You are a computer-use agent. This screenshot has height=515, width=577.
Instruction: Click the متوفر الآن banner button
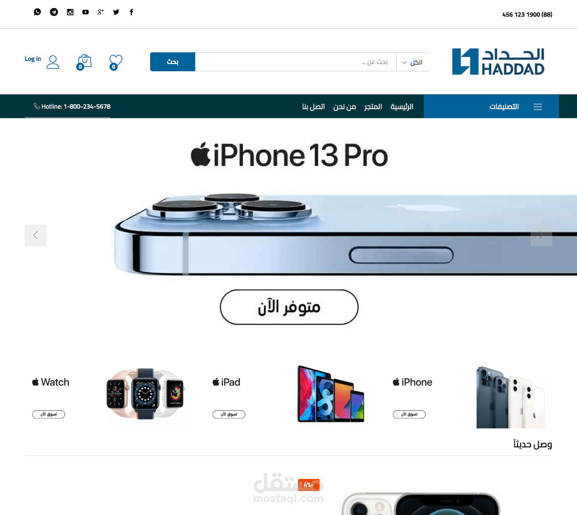coord(289,307)
